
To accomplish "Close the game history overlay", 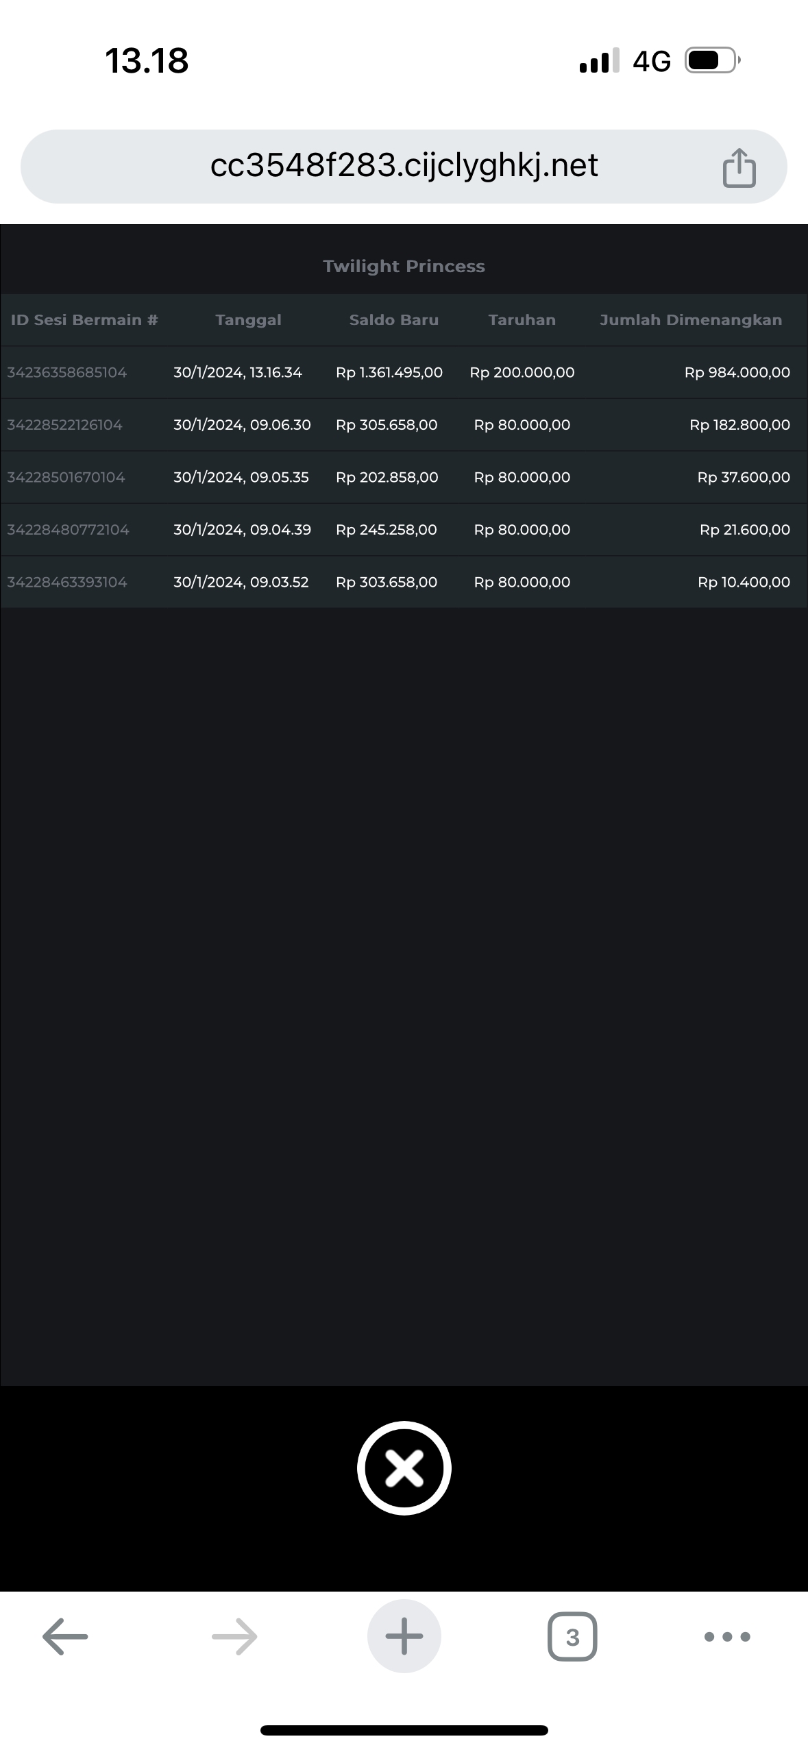I will 404,1468.
